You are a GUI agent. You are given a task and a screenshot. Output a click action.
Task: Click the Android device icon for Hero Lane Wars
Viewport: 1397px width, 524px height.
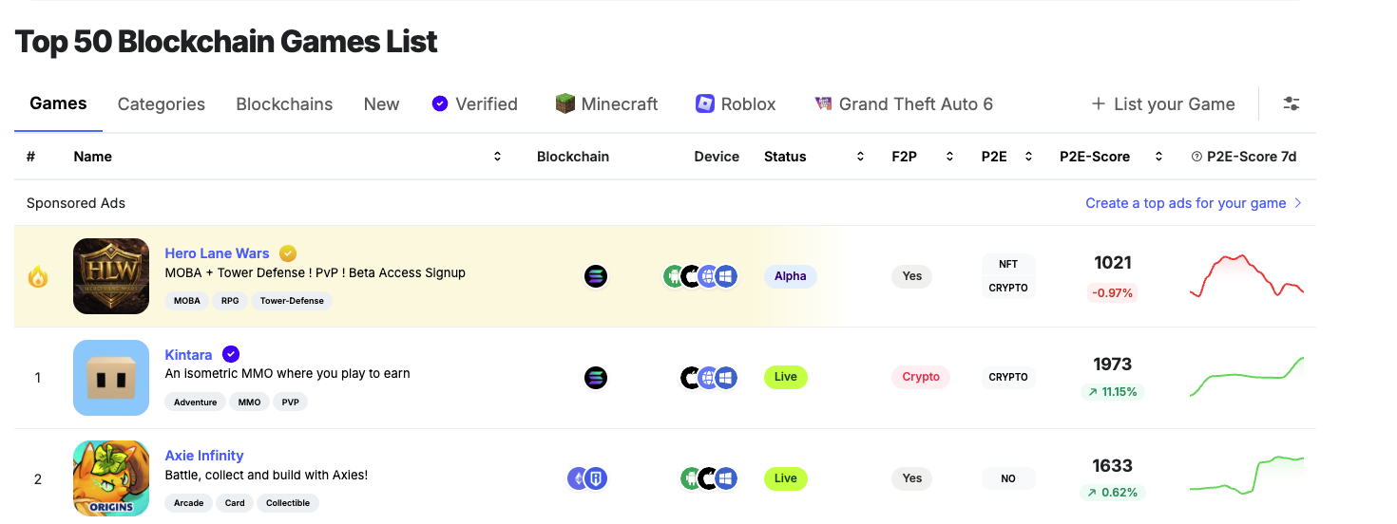[x=674, y=276]
